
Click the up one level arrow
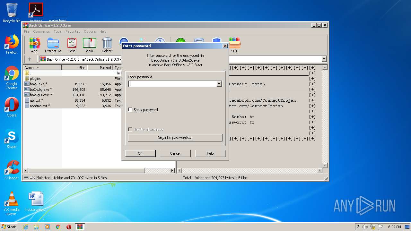(x=30, y=59)
